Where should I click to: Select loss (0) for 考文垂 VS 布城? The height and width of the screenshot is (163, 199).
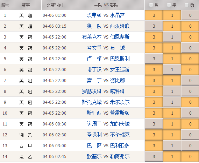pyautogui.click(x=190, y=48)
